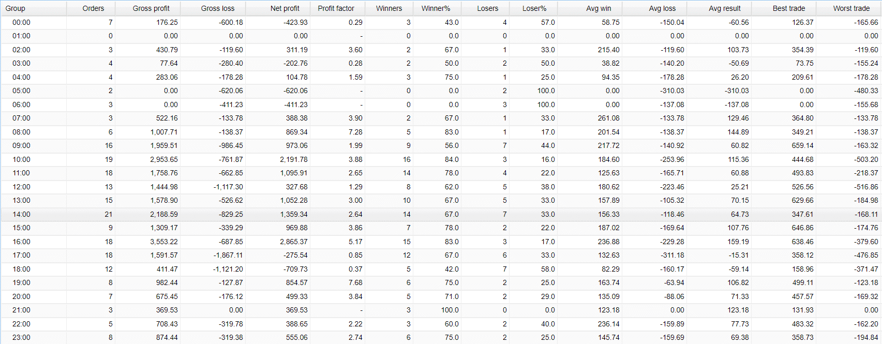
Task: Click orders count 21 in 14:00 row
Action: tap(108, 214)
